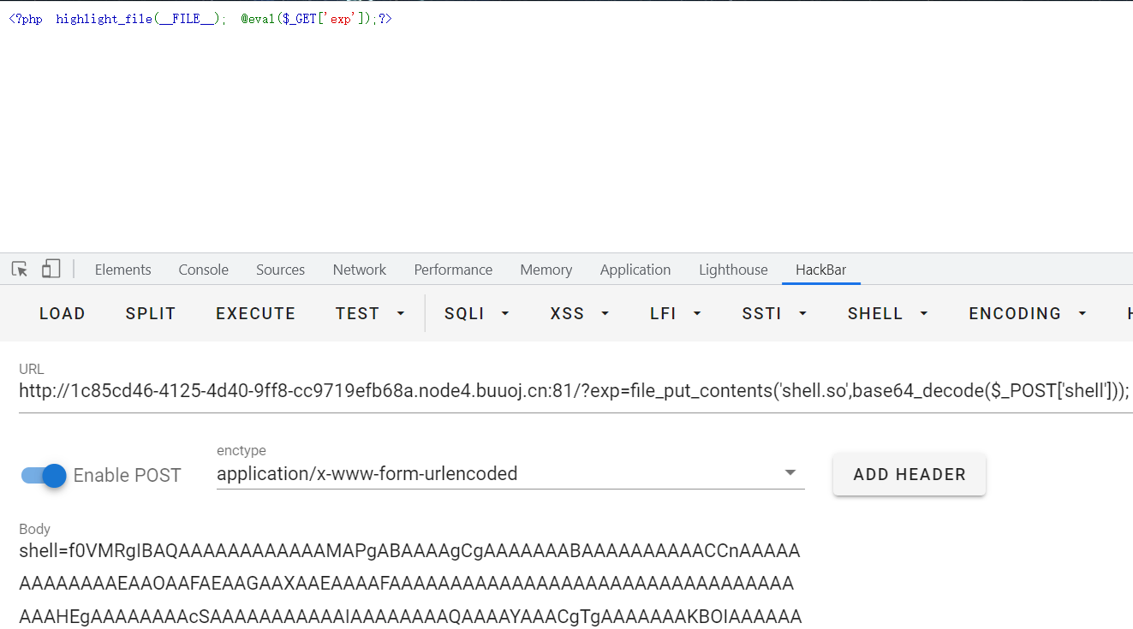Viewport: 1133px width, 629px height.
Task: Open the LFI dropdown menu
Action: 676,313
